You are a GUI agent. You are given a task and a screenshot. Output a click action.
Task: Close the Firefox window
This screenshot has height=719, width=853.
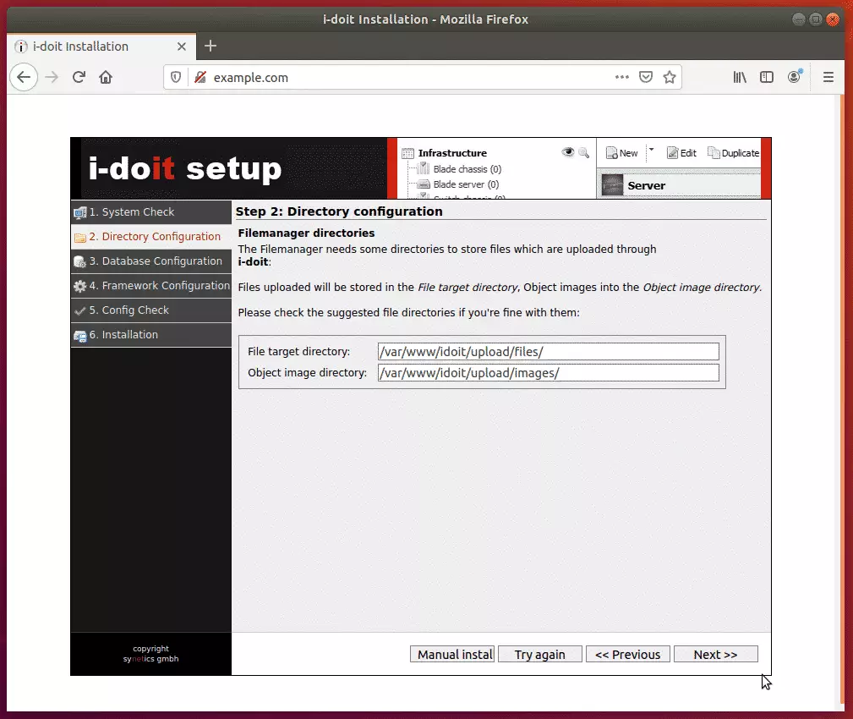click(833, 19)
